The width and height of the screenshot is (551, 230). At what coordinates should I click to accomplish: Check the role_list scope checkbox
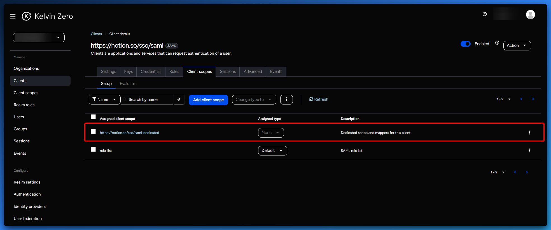(93, 149)
